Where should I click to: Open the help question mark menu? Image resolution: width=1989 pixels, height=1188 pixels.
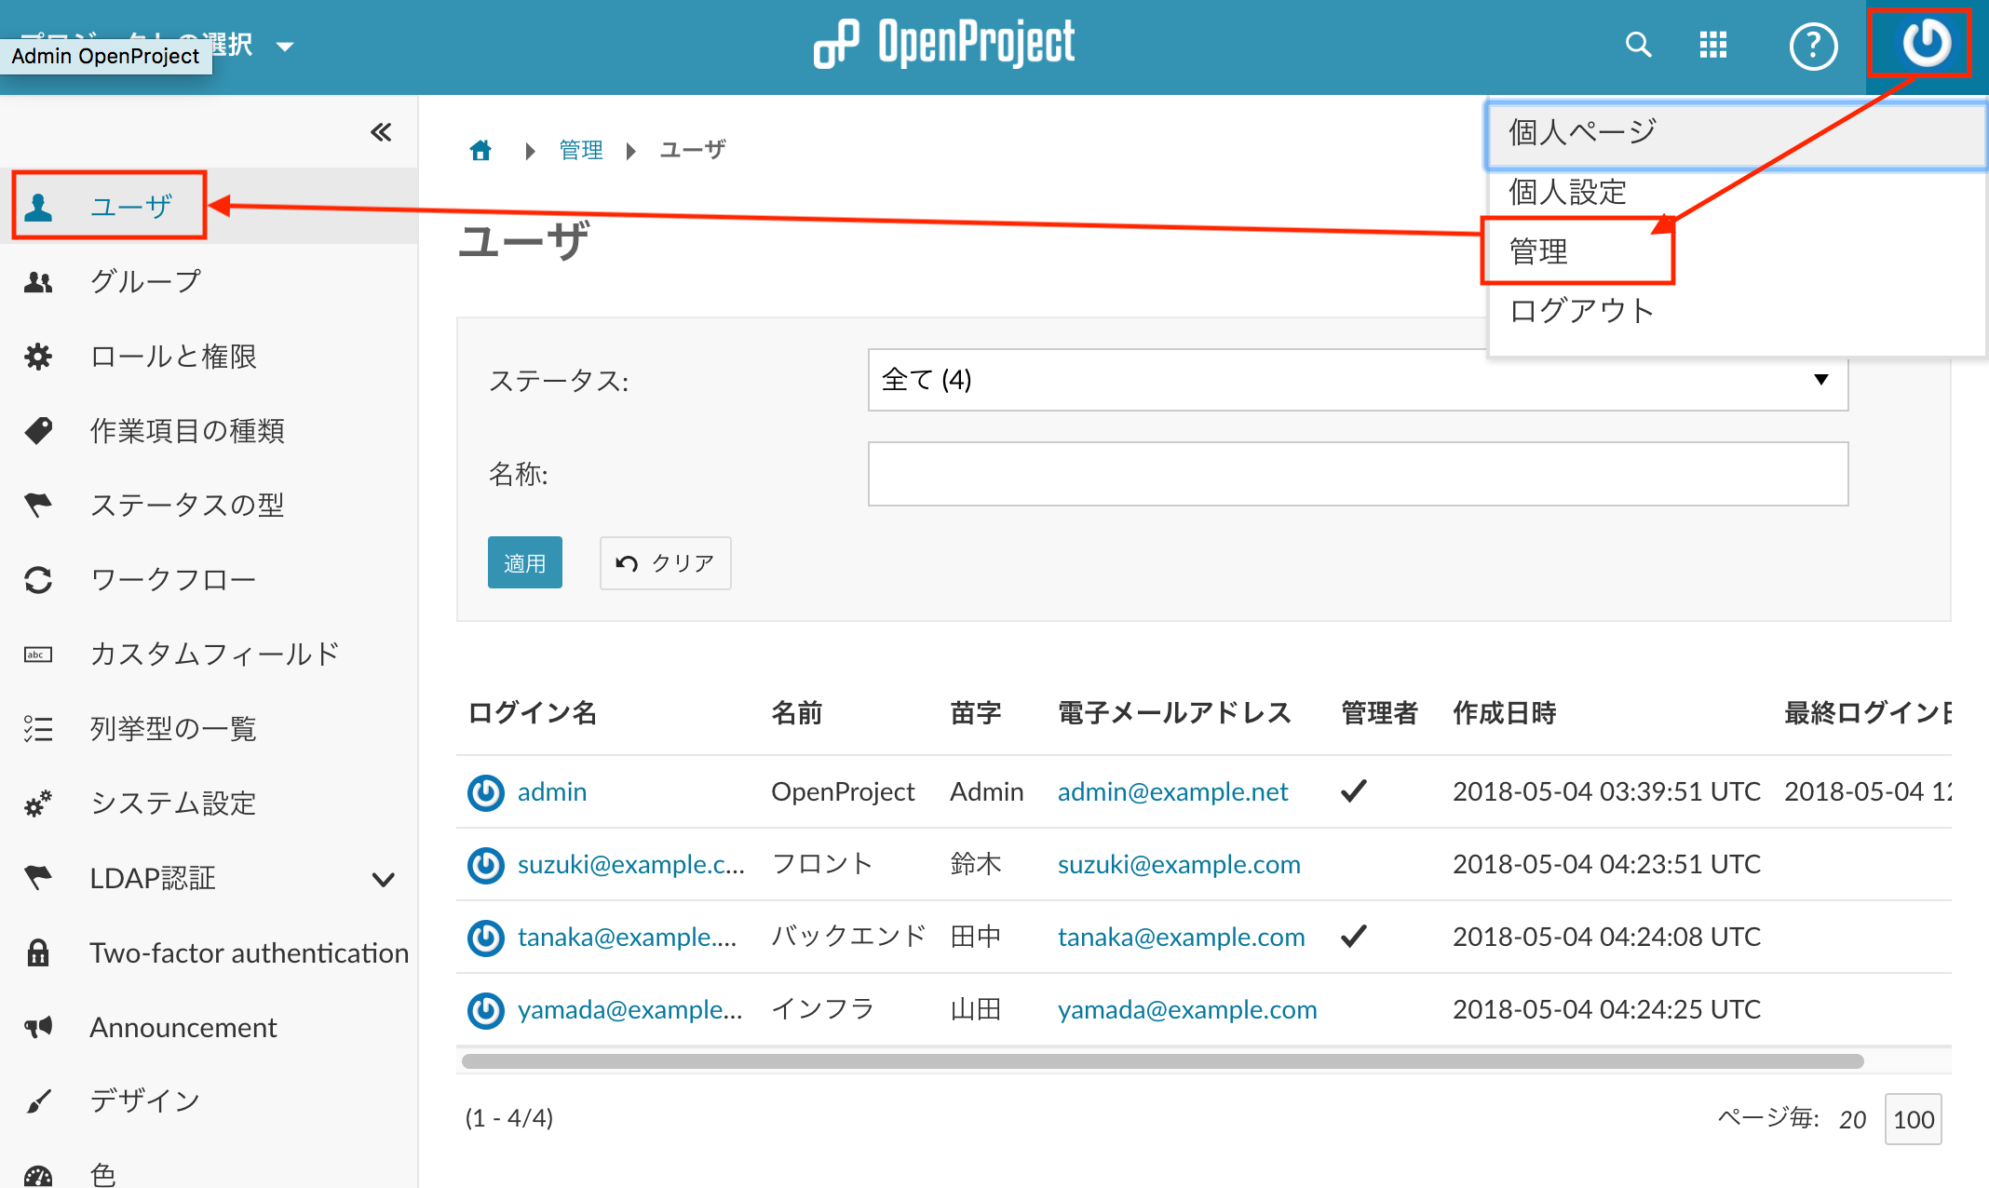pyautogui.click(x=1813, y=46)
